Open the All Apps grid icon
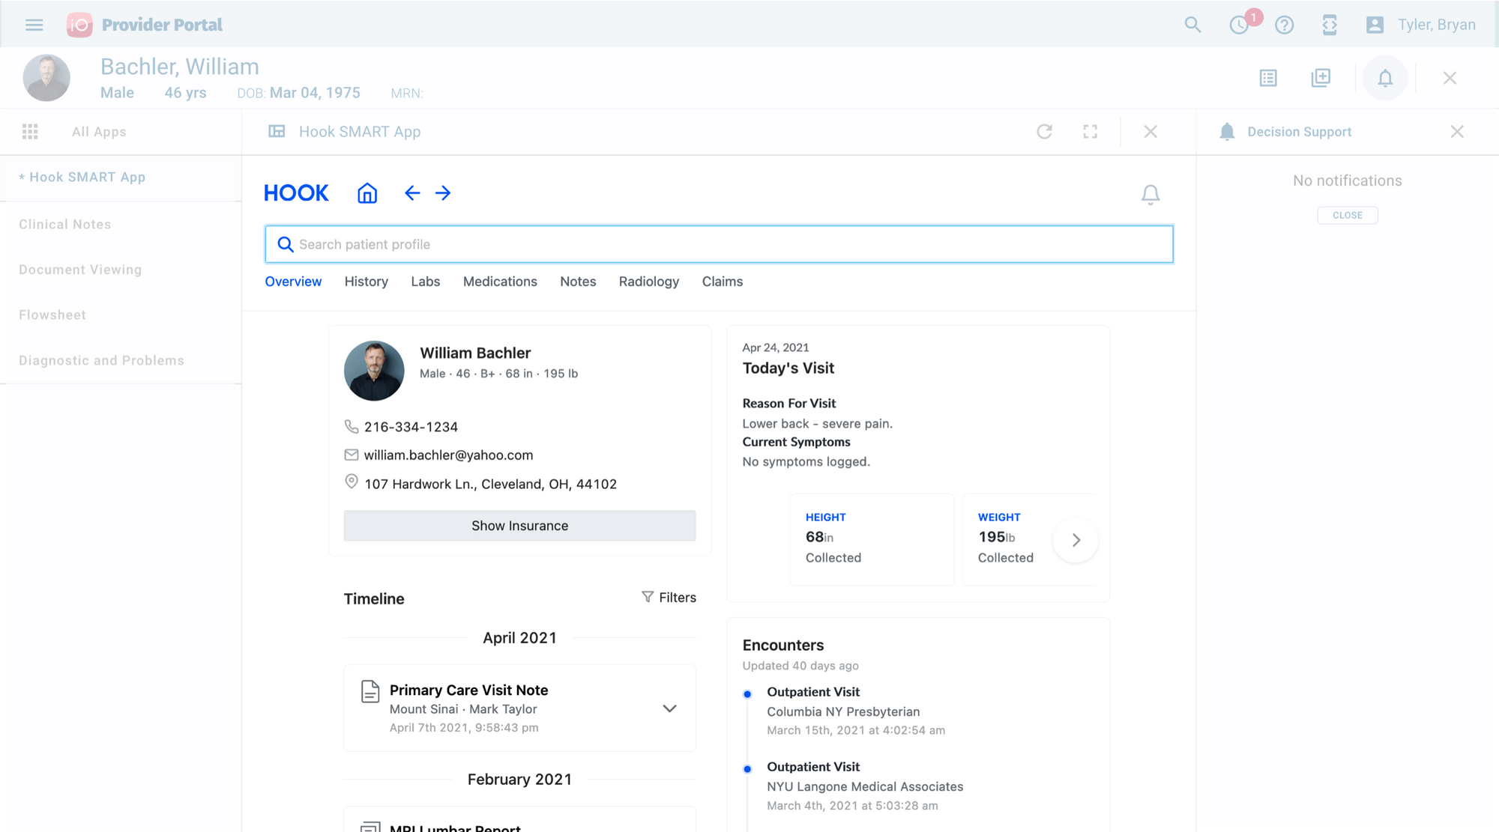Viewport: 1499px width, 832px height. pyautogui.click(x=30, y=132)
